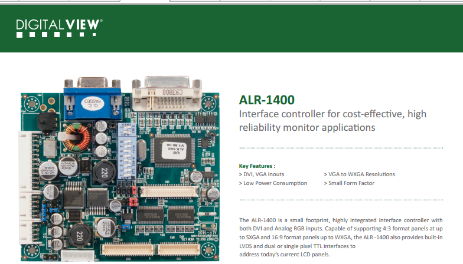Click the line 'LVDS and dual or single pixel TTL'
Image resolution: width=463 pixels, height=264 pixels.
pos(298,246)
